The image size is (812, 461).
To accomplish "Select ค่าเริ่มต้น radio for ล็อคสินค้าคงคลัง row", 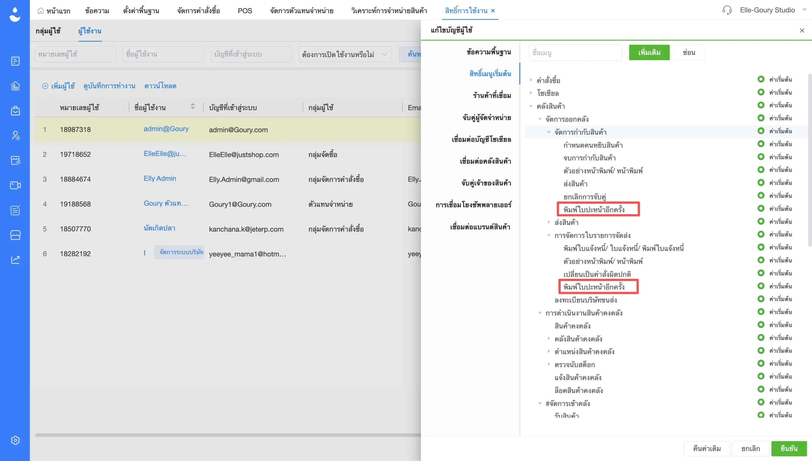I will tap(761, 389).
